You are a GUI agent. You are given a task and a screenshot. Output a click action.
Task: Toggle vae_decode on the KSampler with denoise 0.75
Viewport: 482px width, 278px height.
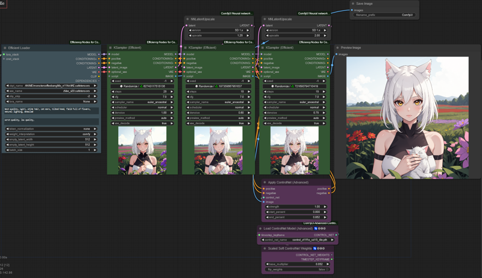[295, 123]
